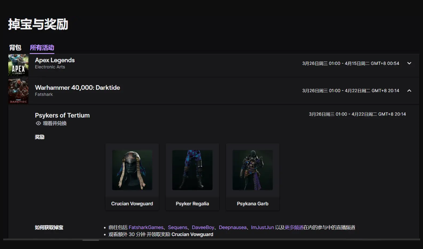The image size is (423, 249).
Task: Select the Psyker Regalia reward image
Action: 192,170
